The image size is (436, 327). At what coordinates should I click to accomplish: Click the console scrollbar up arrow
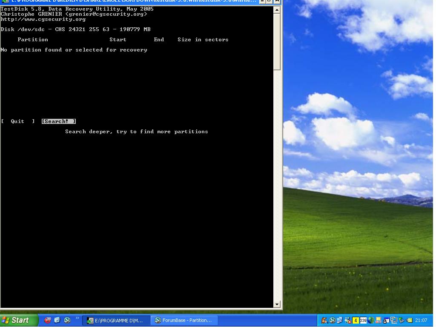coord(277,10)
